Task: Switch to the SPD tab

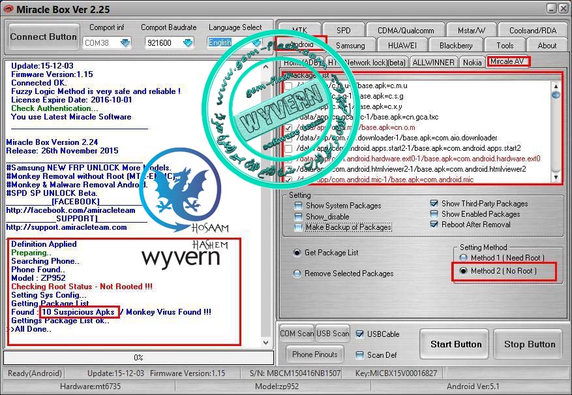Action: click(x=343, y=30)
